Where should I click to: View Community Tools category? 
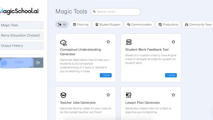coord(198,25)
